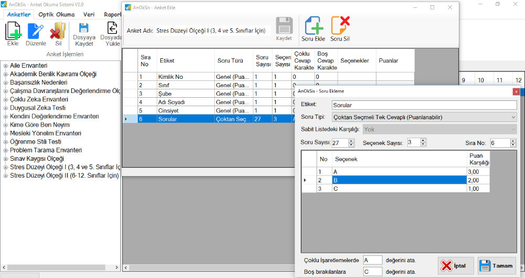Expand the Aile Envanteri tree node
Viewport: 525px width, 278px height.
point(5,66)
